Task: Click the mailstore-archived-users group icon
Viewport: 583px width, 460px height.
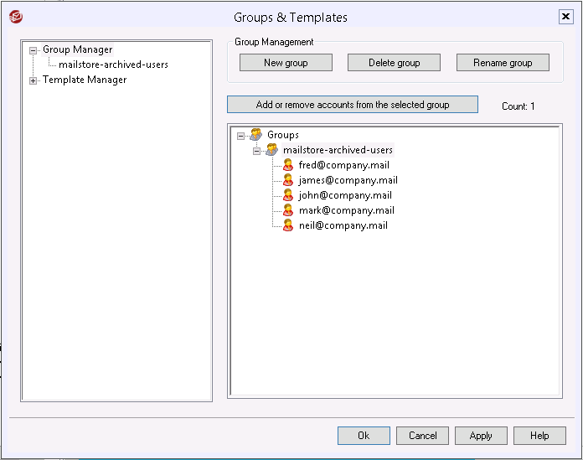Action: (x=271, y=149)
